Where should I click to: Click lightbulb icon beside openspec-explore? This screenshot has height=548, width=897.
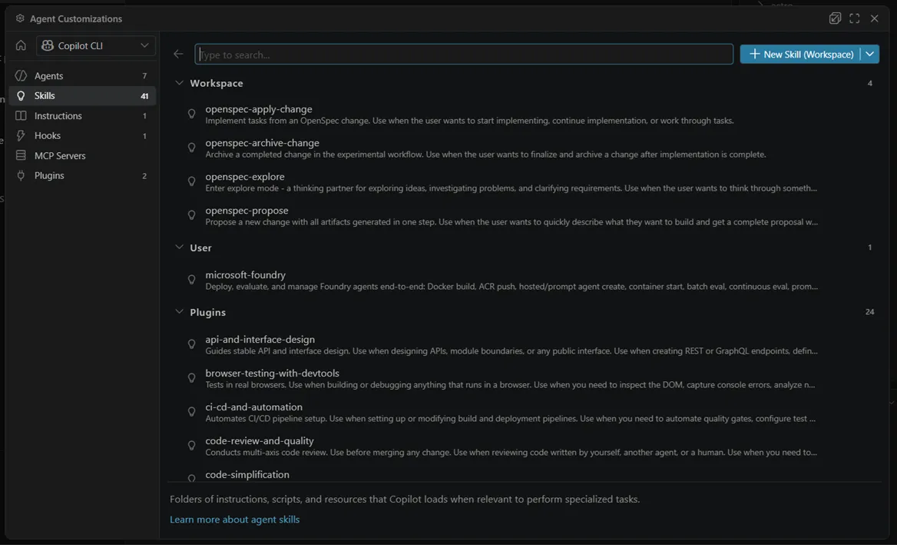[192, 181]
